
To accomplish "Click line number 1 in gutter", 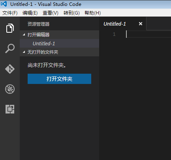I will point(114,34).
